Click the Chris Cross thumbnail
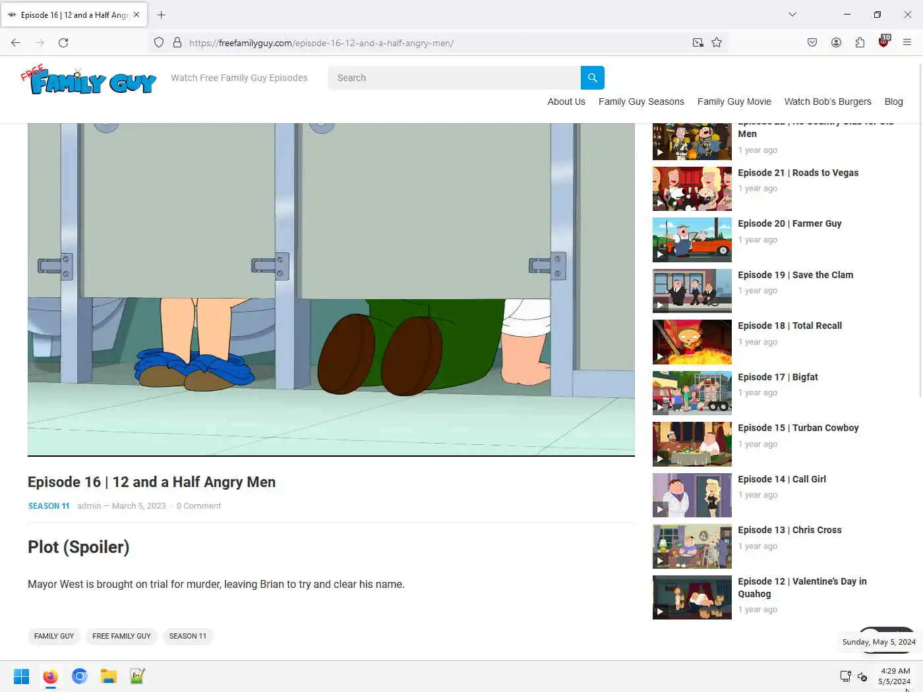 click(692, 546)
